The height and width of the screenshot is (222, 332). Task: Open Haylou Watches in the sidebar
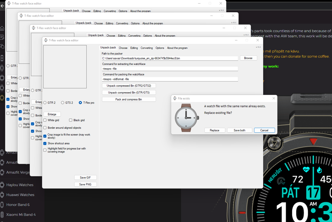[20, 185]
